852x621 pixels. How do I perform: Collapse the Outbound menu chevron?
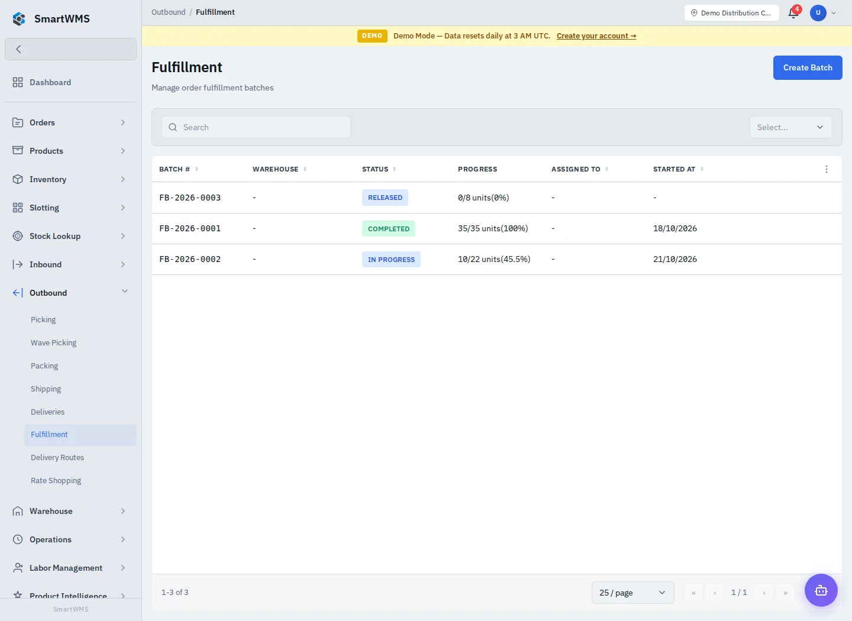(125, 292)
